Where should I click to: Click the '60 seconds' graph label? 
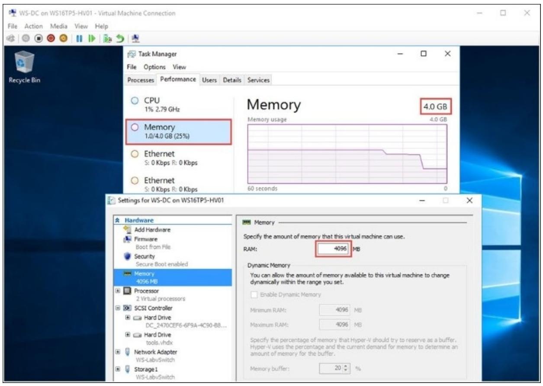(x=263, y=189)
